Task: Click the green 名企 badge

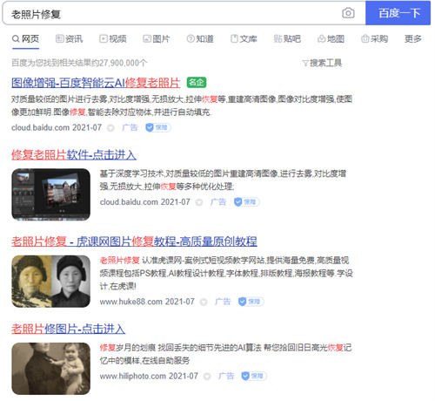Action: pyautogui.click(x=197, y=83)
